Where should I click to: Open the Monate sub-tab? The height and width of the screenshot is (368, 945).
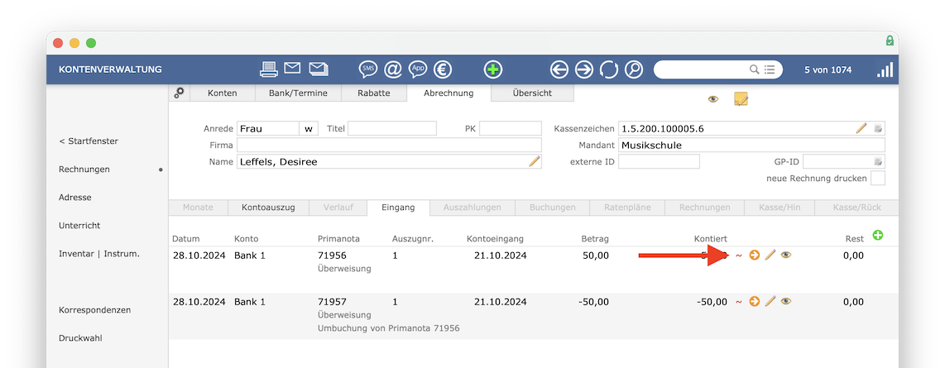[x=199, y=208]
